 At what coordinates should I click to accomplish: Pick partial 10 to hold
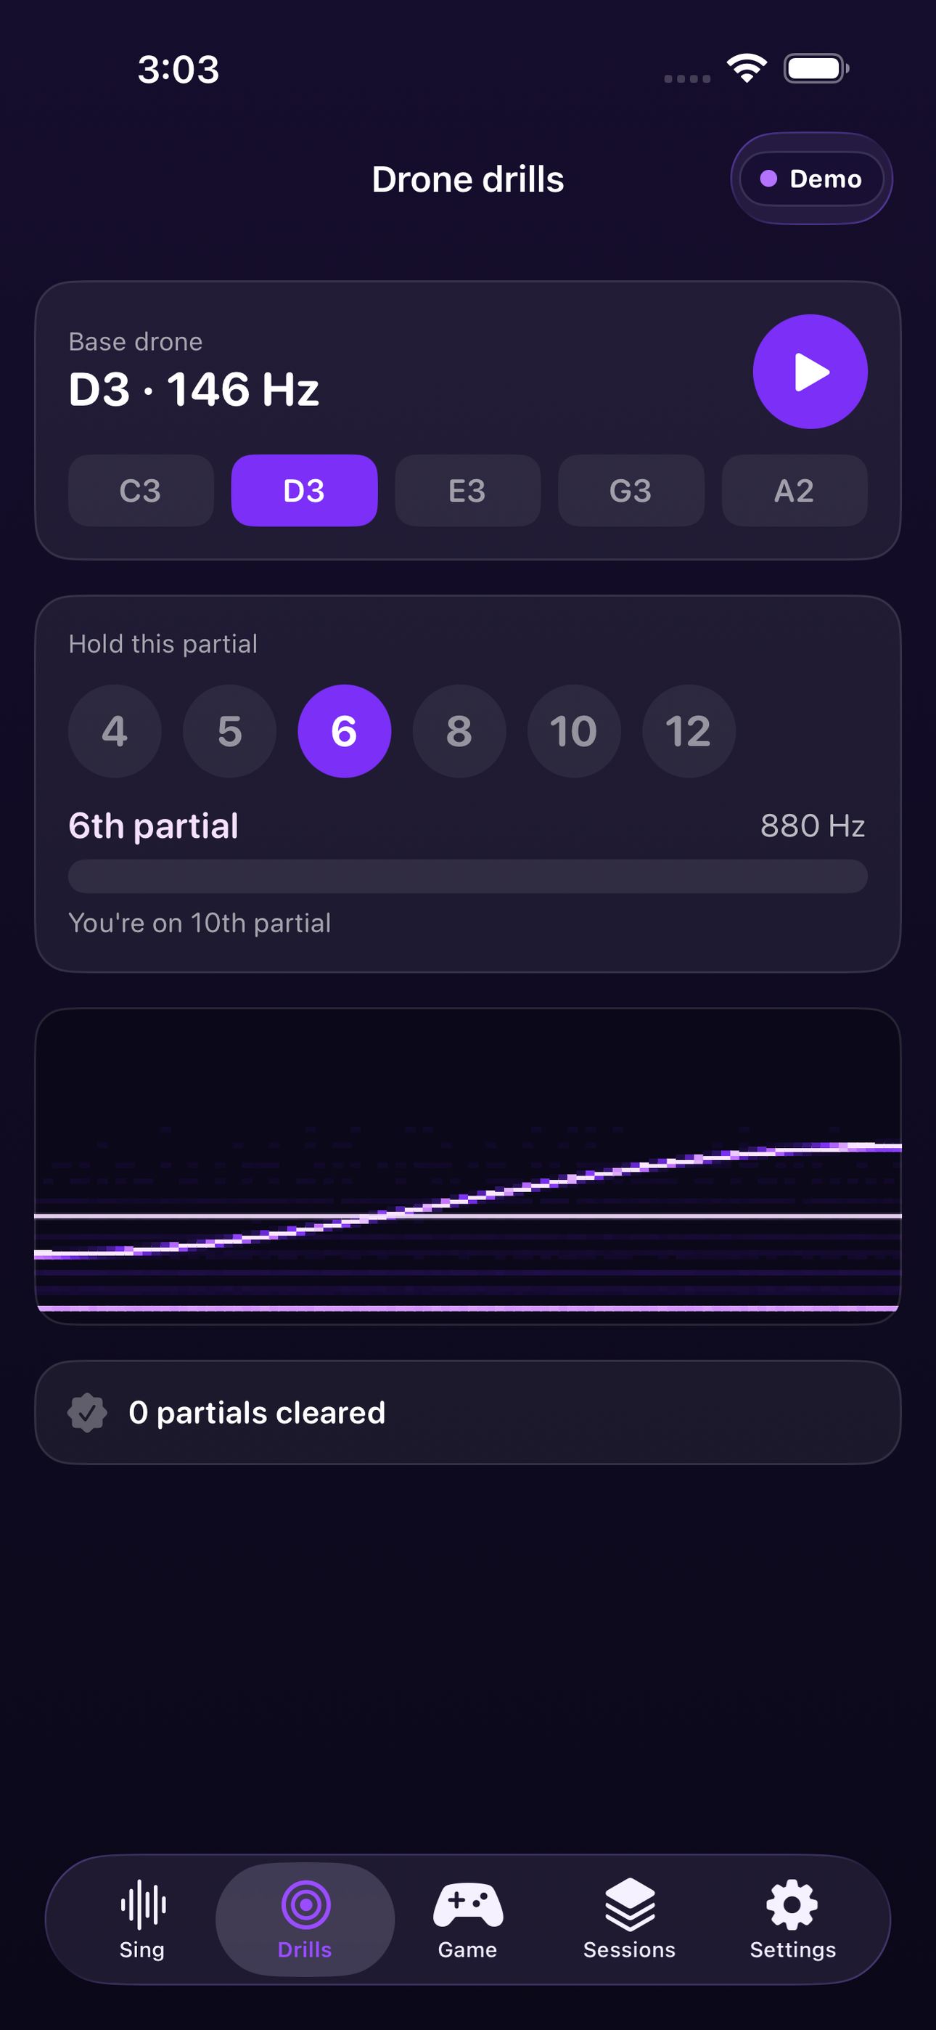[x=574, y=730]
